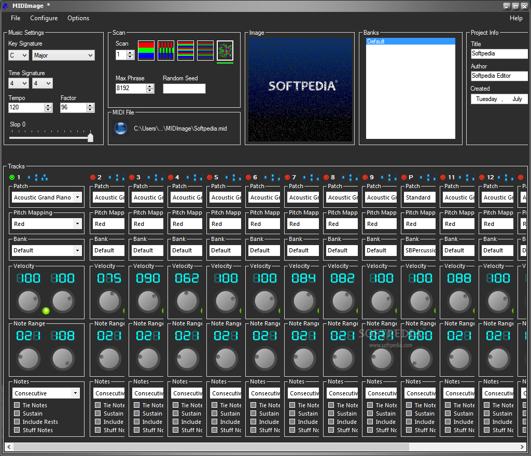Click track 1 three-dot layout icon
Viewport: 531px width, 456px height.
coord(45,177)
